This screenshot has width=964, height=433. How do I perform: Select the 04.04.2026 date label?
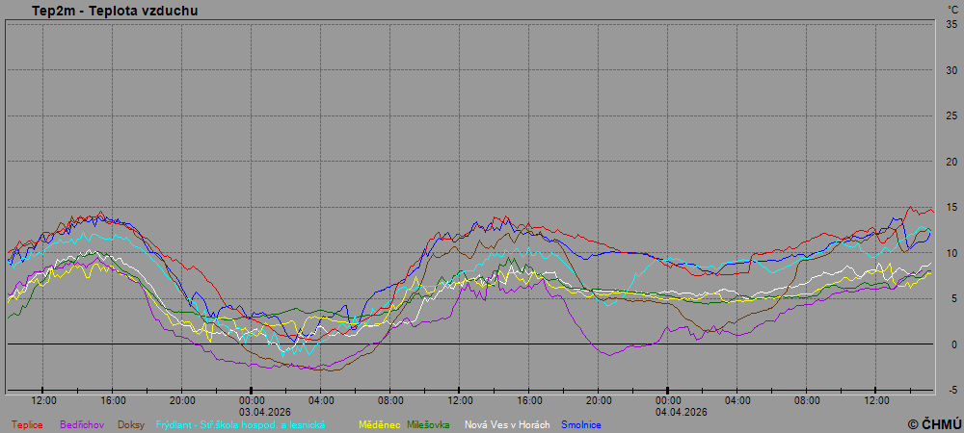668,411
